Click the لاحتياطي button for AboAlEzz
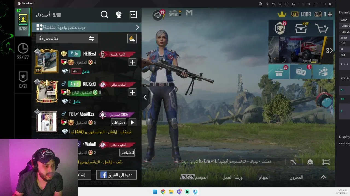350x196 pixels. (119, 122)
